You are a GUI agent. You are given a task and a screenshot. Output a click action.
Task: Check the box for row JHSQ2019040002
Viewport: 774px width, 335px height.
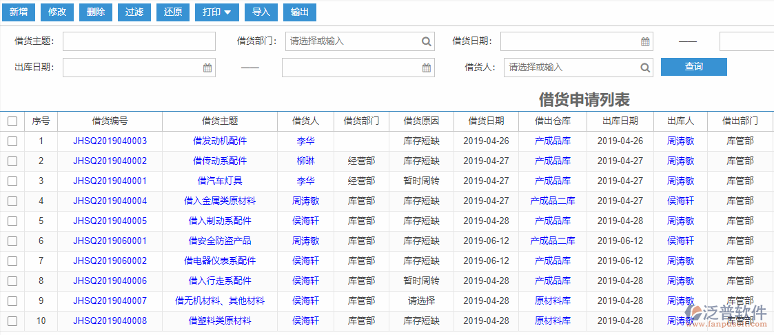[x=12, y=161]
